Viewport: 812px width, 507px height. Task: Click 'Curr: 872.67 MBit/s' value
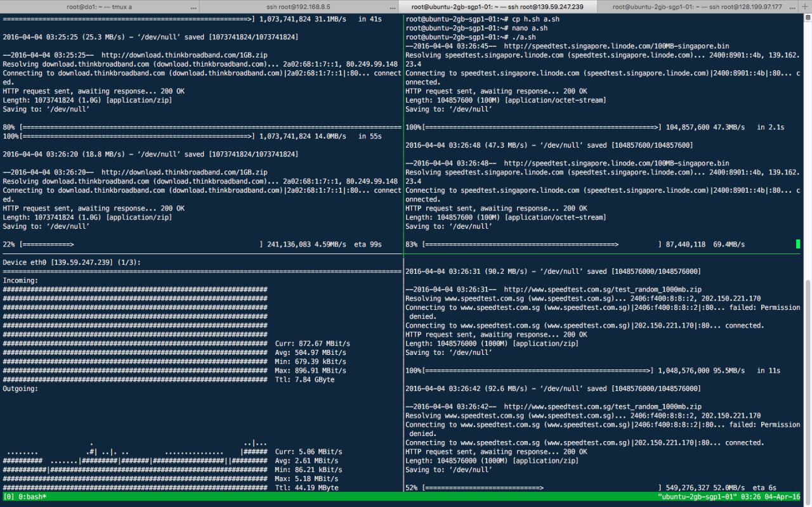pyautogui.click(x=313, y=343)
